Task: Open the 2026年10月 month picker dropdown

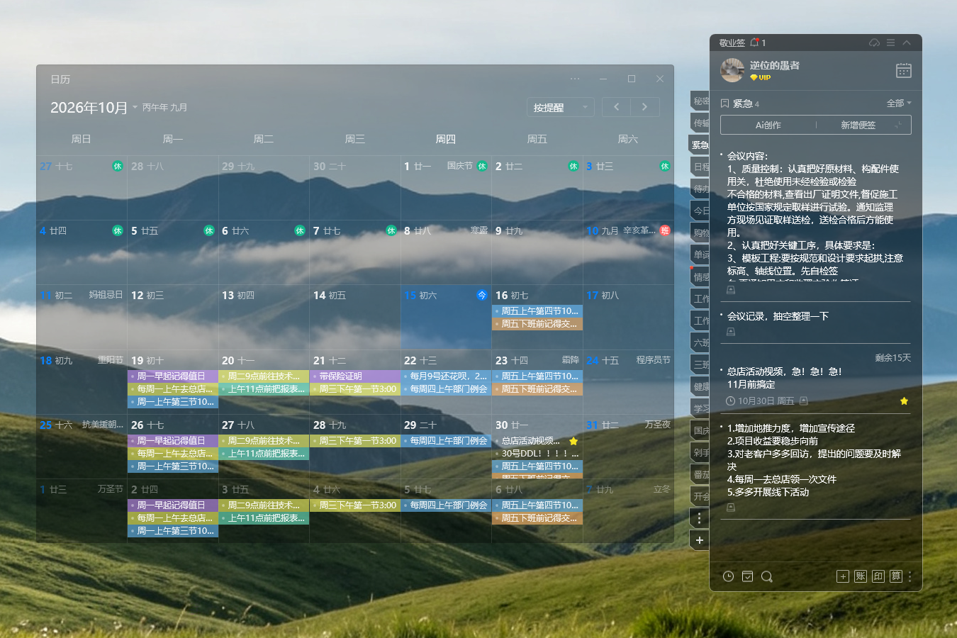Action: [94, 108]
